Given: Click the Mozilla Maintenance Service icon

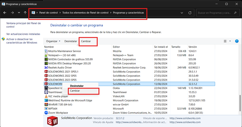Looking at the screenshot, I should tap(46, 51).
